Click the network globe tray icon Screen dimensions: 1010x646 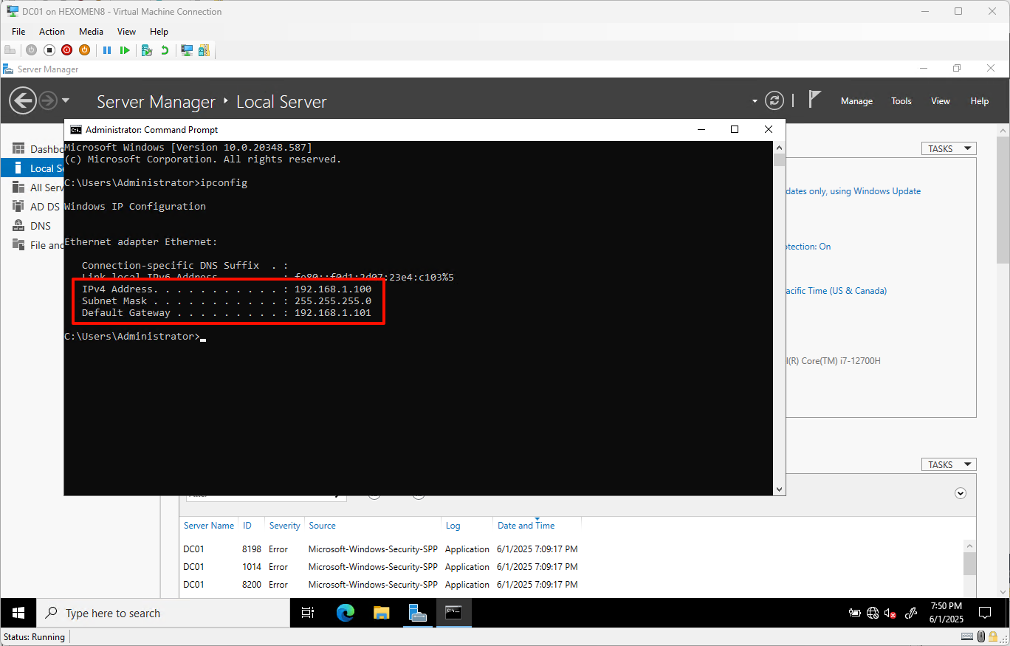(x=873, y=613)
